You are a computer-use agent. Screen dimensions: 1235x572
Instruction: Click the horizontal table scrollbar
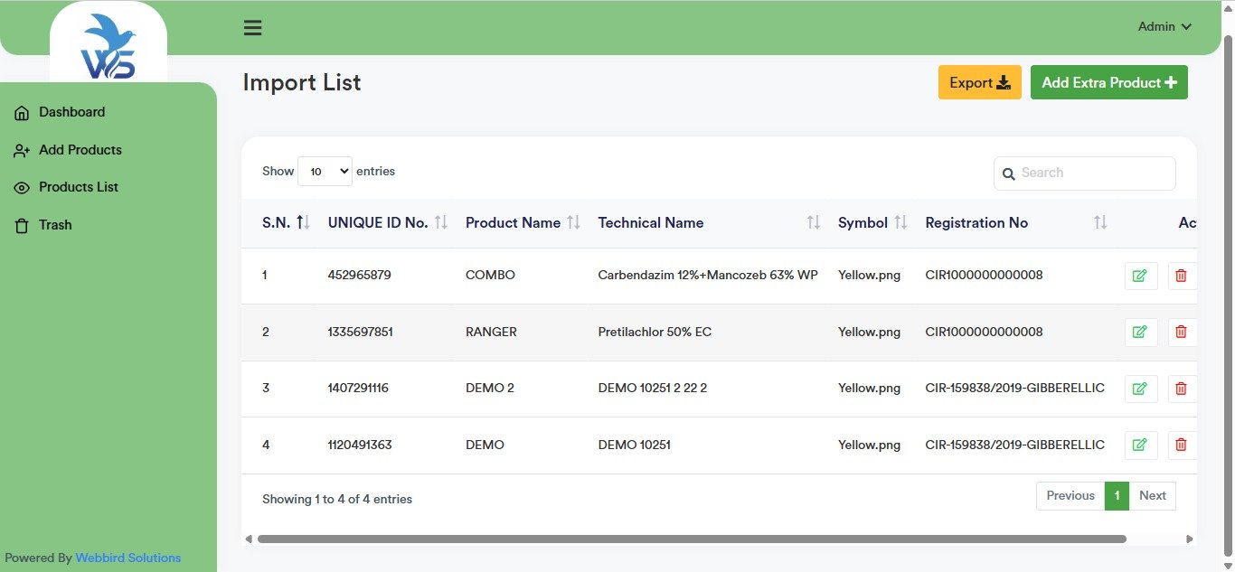pos(692,539)
